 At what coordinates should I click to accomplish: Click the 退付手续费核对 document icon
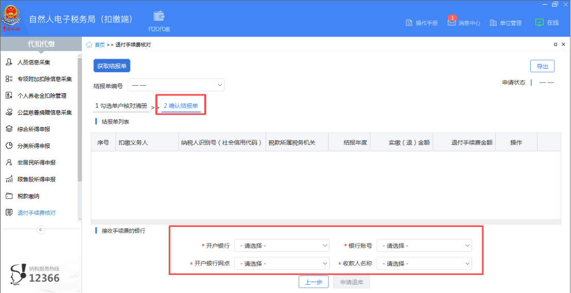pos(9,213)
